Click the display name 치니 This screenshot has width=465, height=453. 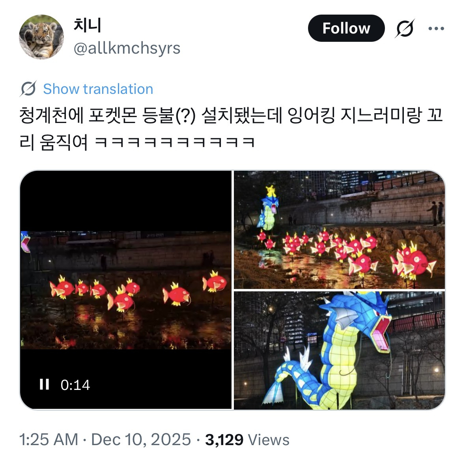pos(88,25)
